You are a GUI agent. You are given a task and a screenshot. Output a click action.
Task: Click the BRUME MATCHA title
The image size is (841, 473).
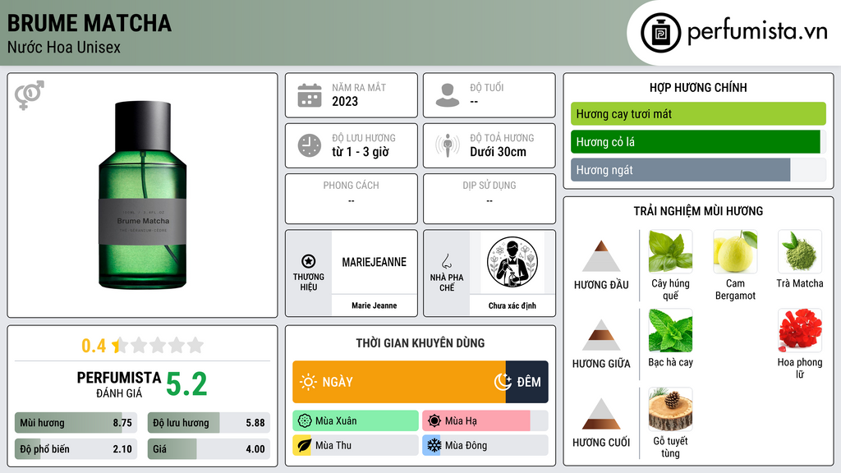89,23
